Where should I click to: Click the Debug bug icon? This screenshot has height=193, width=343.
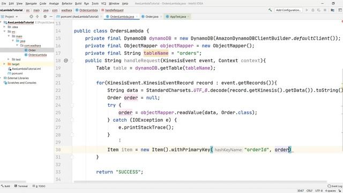313,10
